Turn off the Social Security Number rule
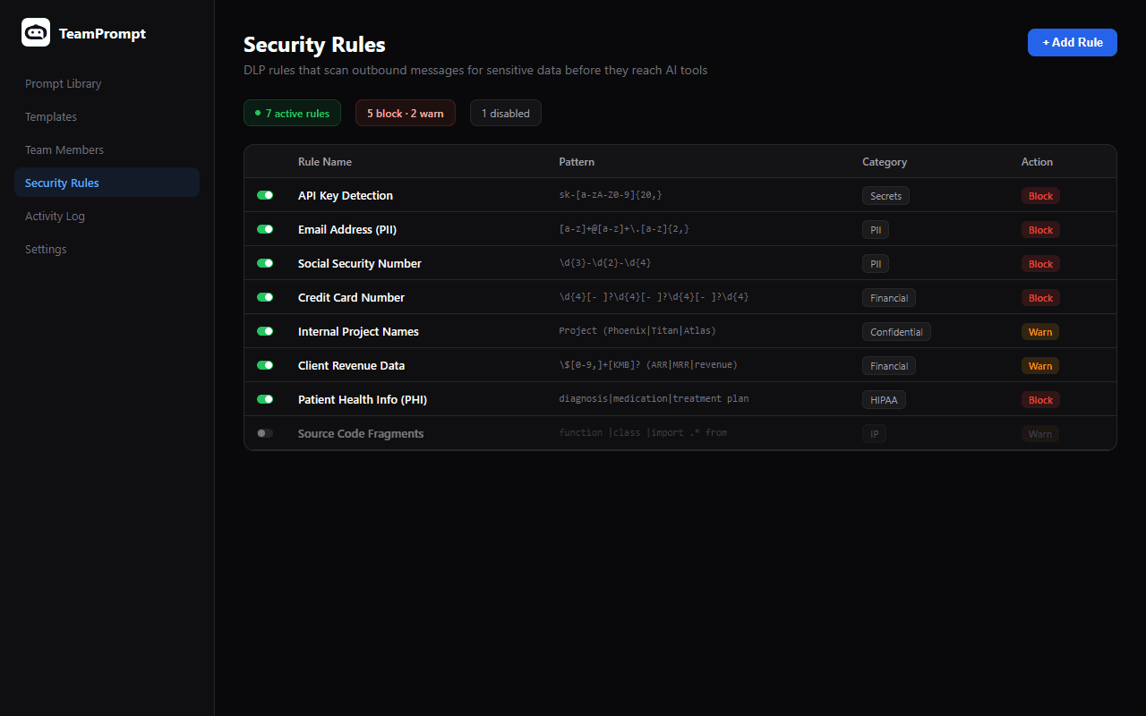 pos(265,263)
